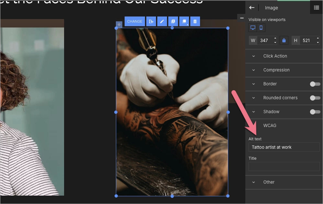The image size is (323, 204).
Task: Click the Alt text field showing Tattoo artist
Action: click(284, 147)
